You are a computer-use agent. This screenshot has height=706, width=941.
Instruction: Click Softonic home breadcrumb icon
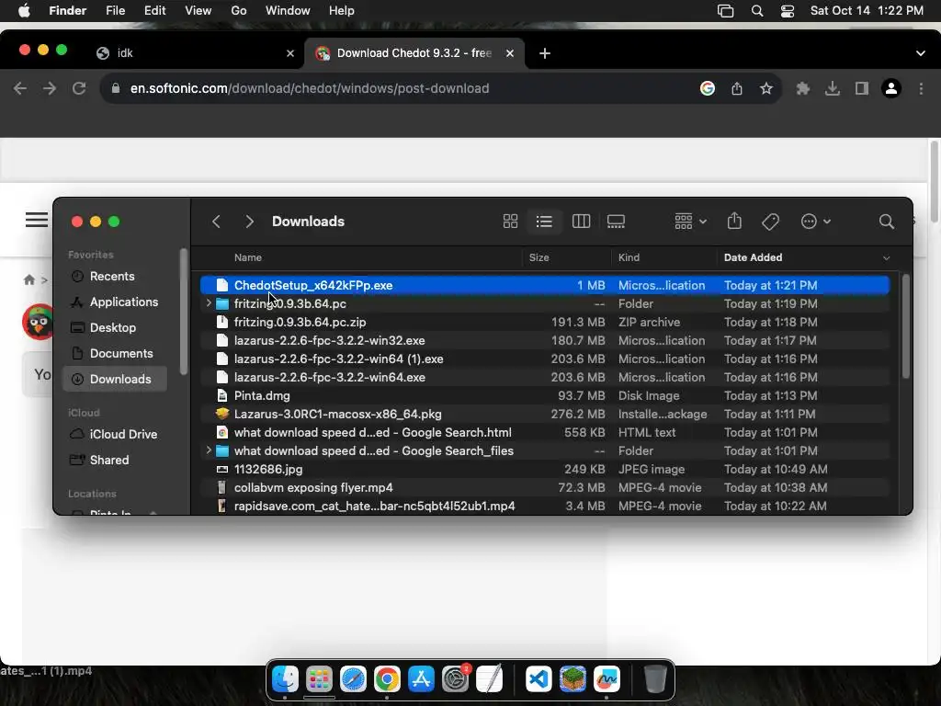point(28,279)
